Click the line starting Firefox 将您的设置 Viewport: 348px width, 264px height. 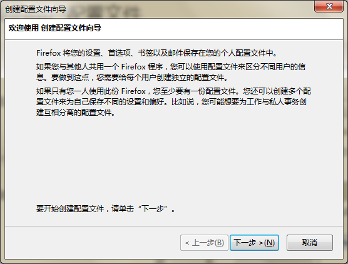(x=156, y=53)
